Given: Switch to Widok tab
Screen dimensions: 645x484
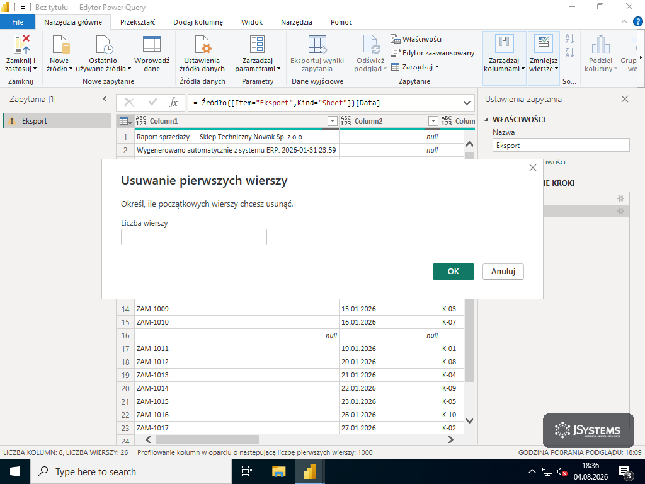Looking at the screenshot, I should [x=252, y=22].
